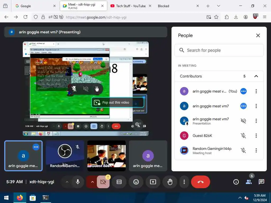The height and width of the screenshot is (203, 271).
Task: Raise hand in the Meet toolbar
Action: click(170, 182)
